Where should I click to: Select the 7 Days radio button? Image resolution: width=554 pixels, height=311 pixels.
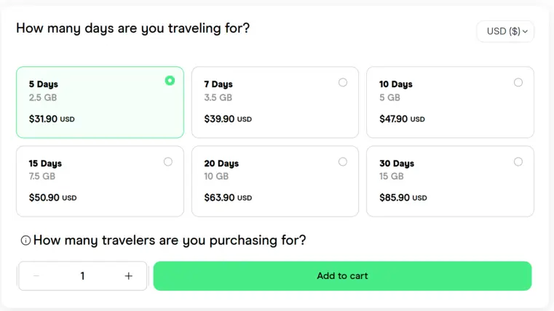coord(343,83)
